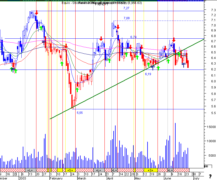Select the May month label
Viewport: 217px width, 180px height.
(138, 178)
